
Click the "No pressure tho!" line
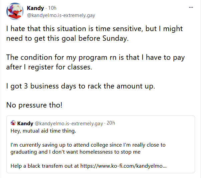pyautogui.click(x=34, y=105)
